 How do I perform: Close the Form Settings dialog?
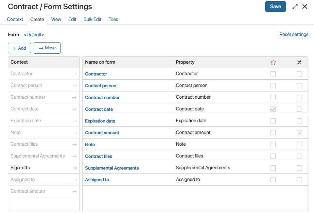click(x=305, y=7)
